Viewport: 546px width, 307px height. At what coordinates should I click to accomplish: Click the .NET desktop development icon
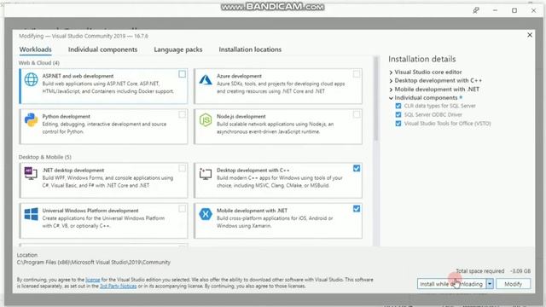click(31, 173)
